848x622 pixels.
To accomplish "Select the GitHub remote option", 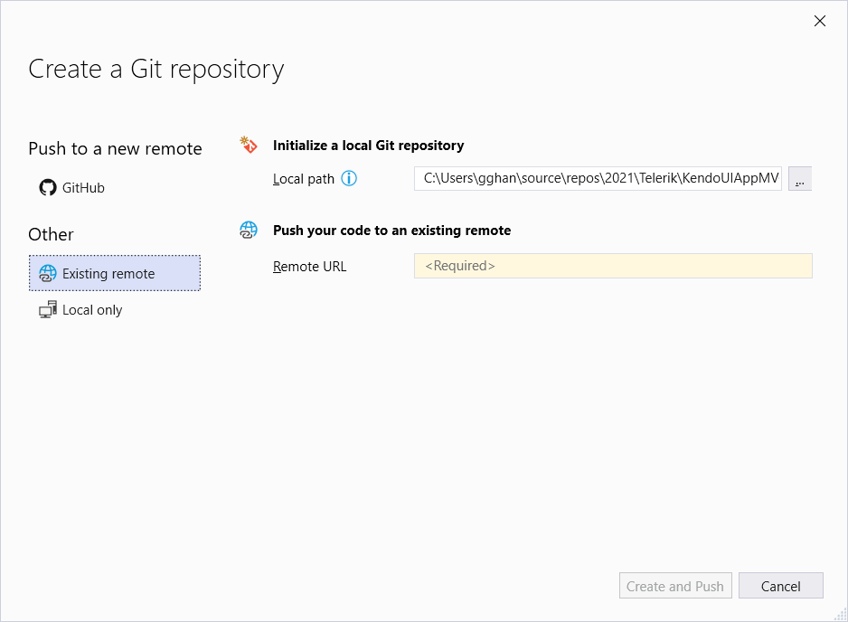I will point(83,188).
